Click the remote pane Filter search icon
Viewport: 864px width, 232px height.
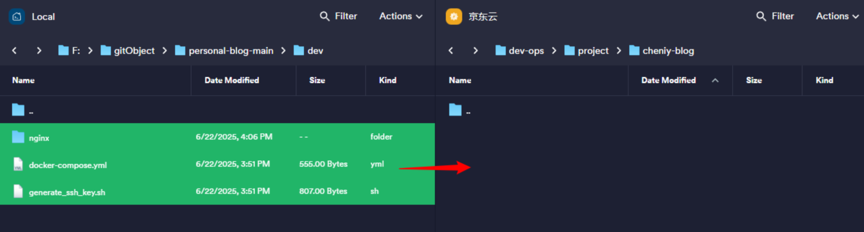pos(761,16)
